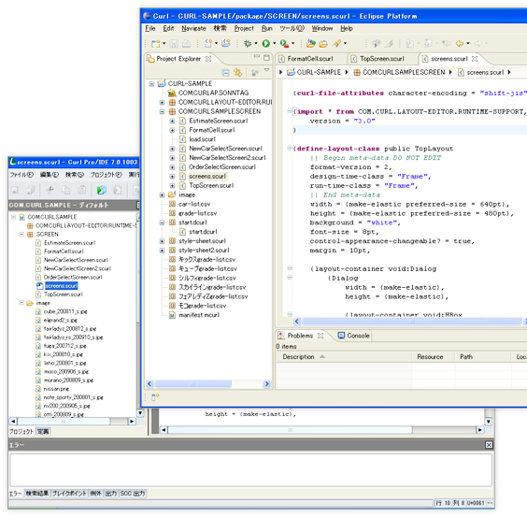
Task: Open the Navigate menu in Eclipse
Action: [x=193, y=29]
